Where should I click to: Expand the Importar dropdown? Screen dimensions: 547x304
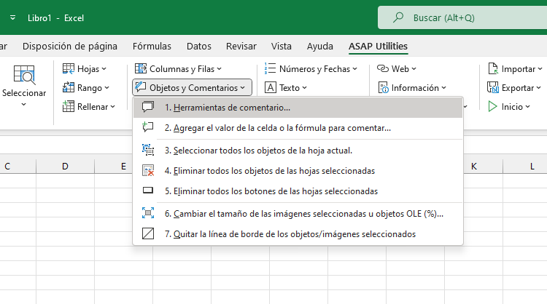pos(540,69)
